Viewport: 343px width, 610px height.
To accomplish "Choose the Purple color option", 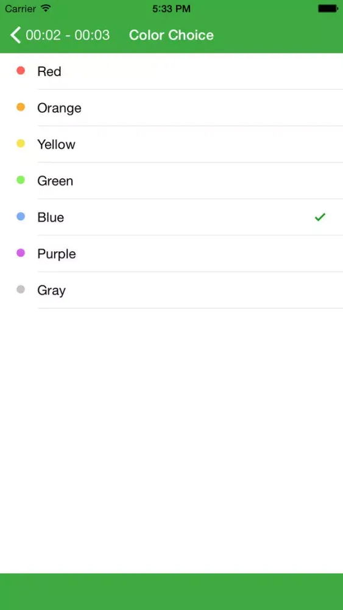I will click(x=171, y=254).
